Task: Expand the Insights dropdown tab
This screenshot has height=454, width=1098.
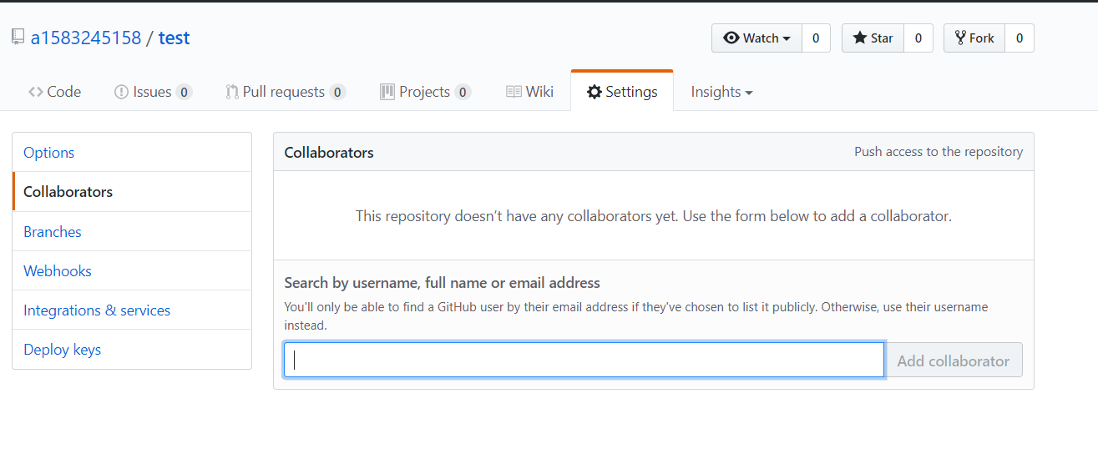Action: (721, 92)
